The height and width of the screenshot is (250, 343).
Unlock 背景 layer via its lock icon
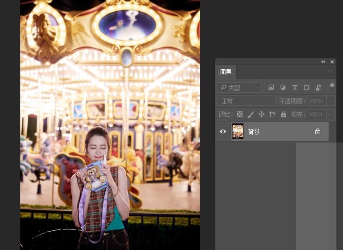click(x=318, y=132)
